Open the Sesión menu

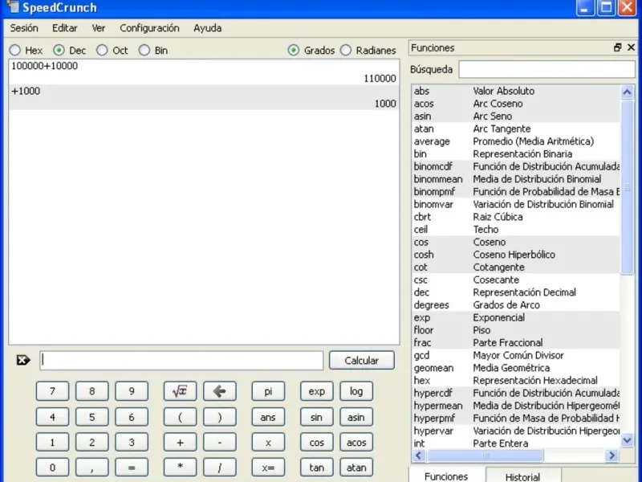24,28
